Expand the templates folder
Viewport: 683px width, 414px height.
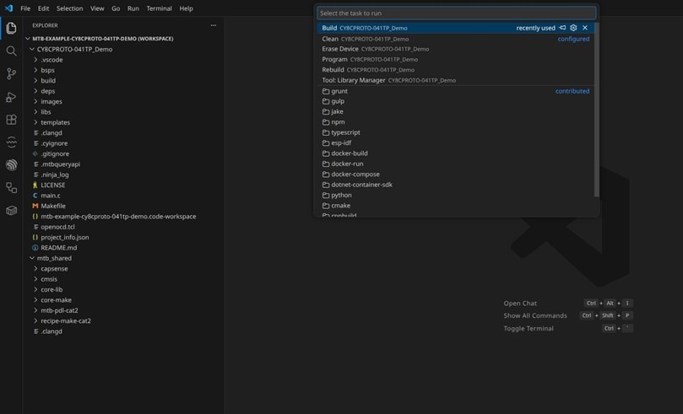click(x=124, y=122)
